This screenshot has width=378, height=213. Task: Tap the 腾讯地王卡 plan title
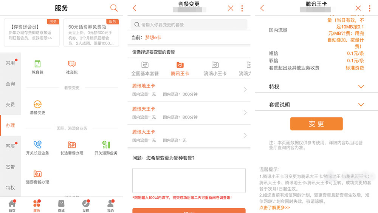pos(143,86)
